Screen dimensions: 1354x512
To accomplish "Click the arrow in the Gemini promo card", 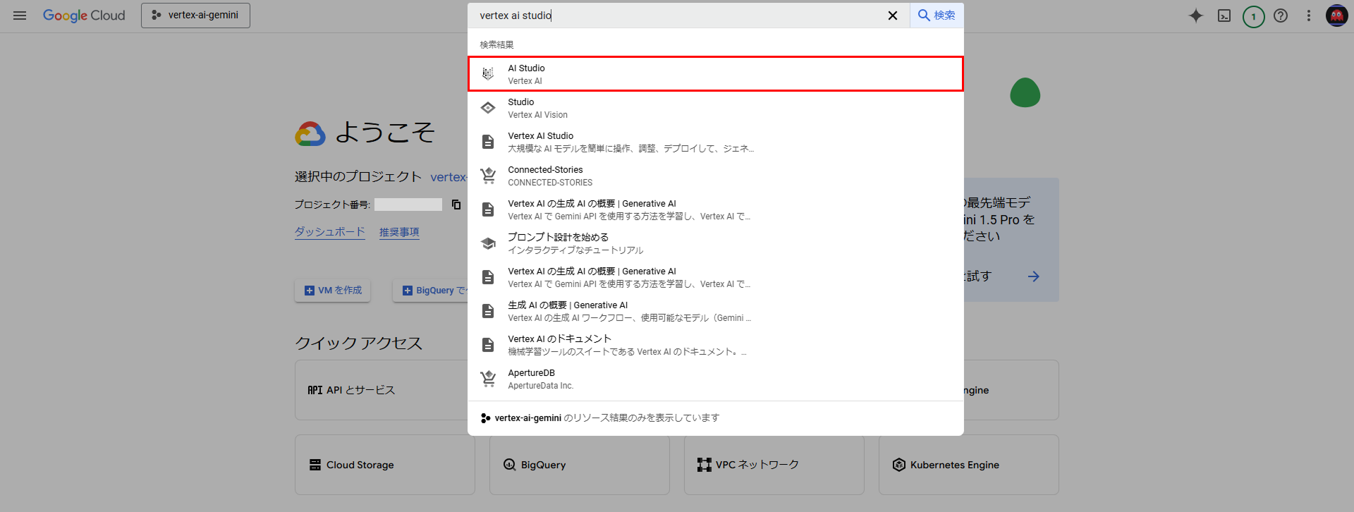I will (1034, 276).
